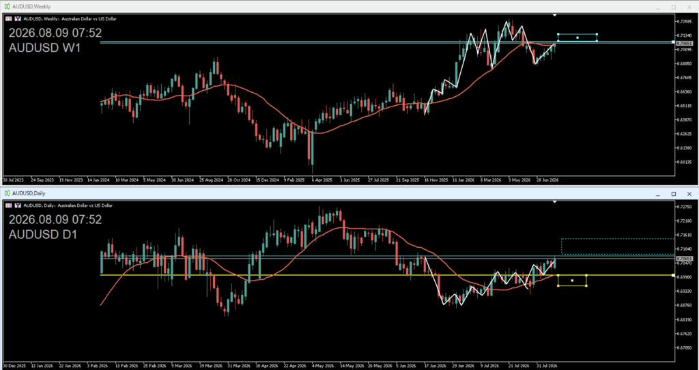Click the AUDUSD,Weekly title bar text

click(31, 7)
